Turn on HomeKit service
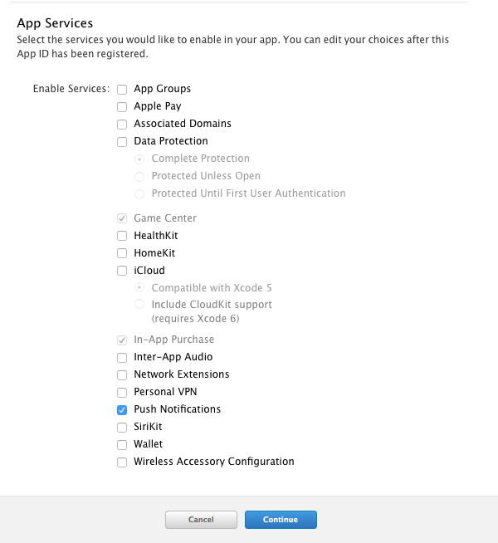Image resolution: width=498 pixels, height=543 pixels. pyautogui.click(x=122, y=253)
